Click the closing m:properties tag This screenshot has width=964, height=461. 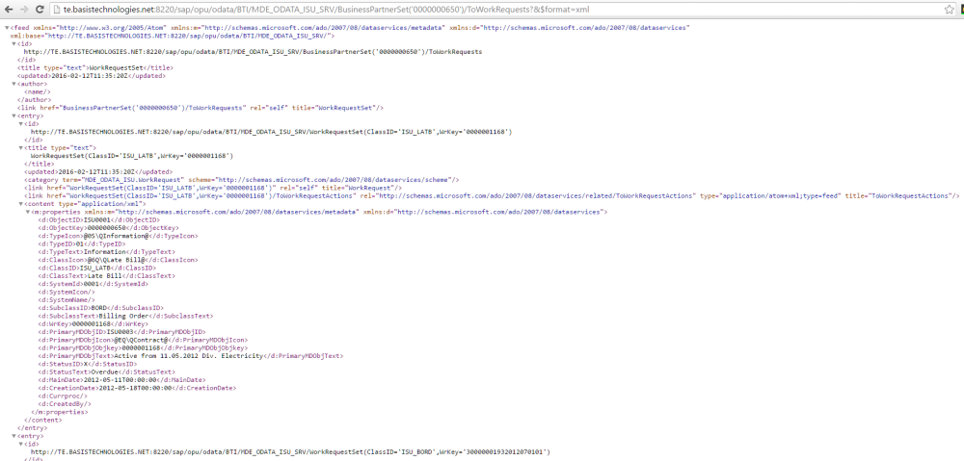point(59,411)
